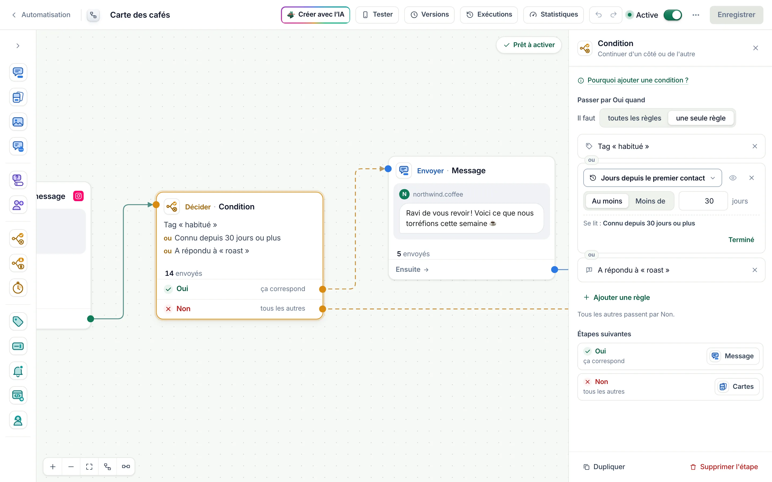The image size is (772, 482).
Task: Open the Versions tab
Action: point(429,15)
